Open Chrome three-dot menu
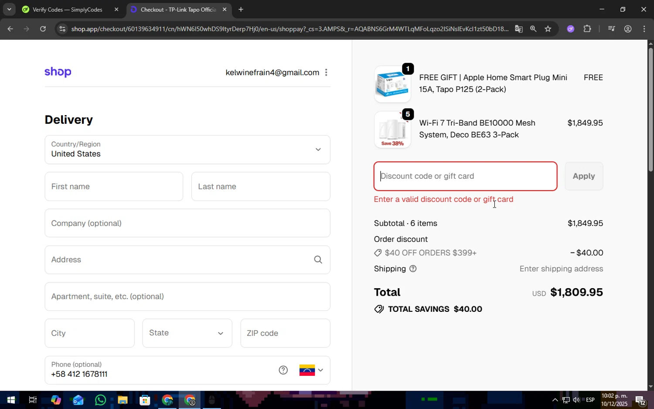Screen dimensions: 654x409 pyautogui.click(x=644, y=29)
